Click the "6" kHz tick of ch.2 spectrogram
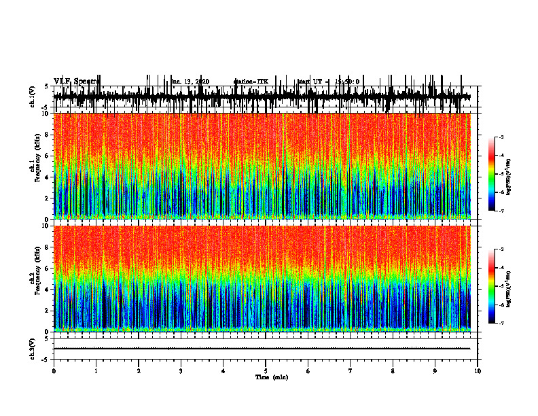This screenshot has height=416, width=538. (x=47, y=268)
